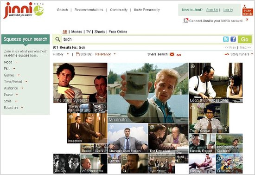The width and height of the screenshot is (255, 175).
Task: Open The IT Crowd thumbnail
Action: pos(209,118)
